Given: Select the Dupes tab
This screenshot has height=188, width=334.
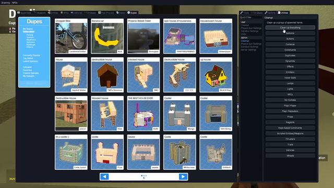Looking at the screenshot, I should (132, 13).
